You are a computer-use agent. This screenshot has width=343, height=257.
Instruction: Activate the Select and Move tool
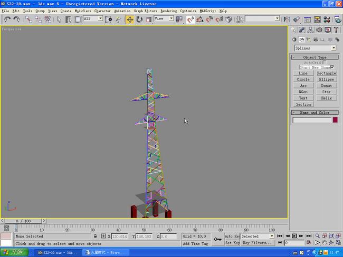(130, 19)
